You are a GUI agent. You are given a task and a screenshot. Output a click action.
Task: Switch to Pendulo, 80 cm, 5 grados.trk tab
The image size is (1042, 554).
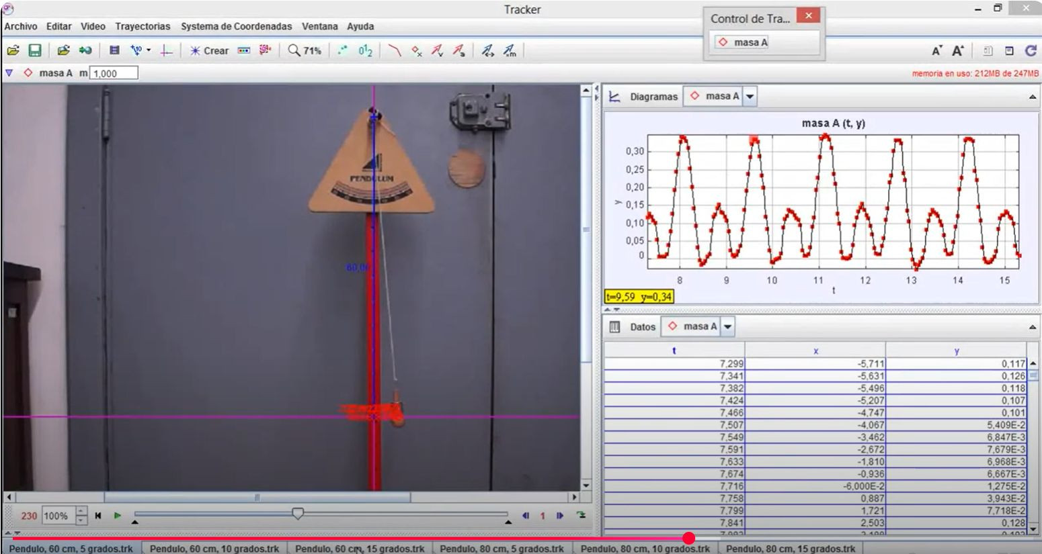pos(502,549)
